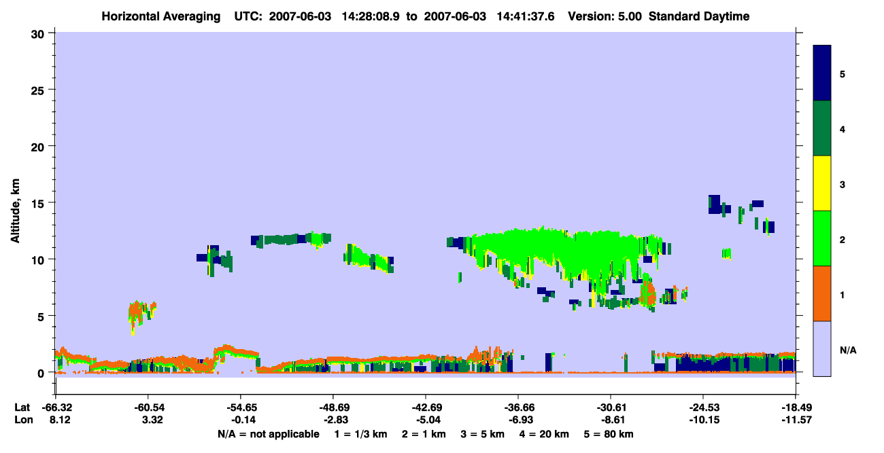884x453 pixels.
Task: Click the dark green level 4 color swatch
Action: tap(822, 128)
